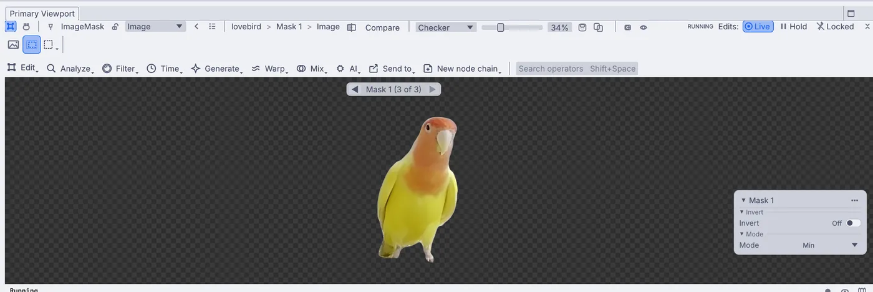Select Image in the breadcrumb path
The height and width of the screenshot is (292, 873).
328,27
